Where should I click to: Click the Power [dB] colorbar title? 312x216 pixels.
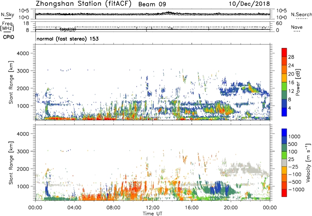[298, 82]
